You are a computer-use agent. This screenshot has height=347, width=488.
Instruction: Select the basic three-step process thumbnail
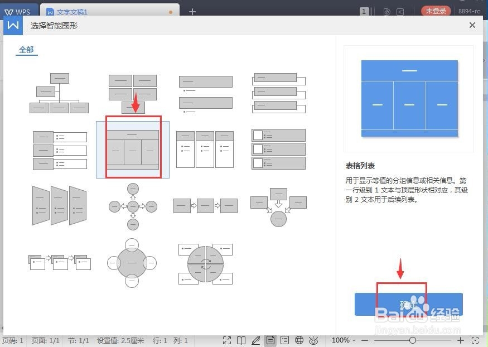click(x=205, y=206)
